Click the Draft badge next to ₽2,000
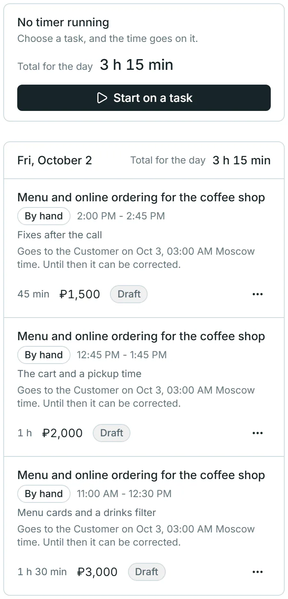Viewport: 288px width, 599px height. pyautogui.click(x=112, y=433)
